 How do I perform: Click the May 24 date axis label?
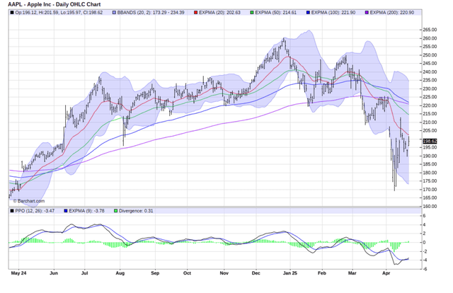18,273
